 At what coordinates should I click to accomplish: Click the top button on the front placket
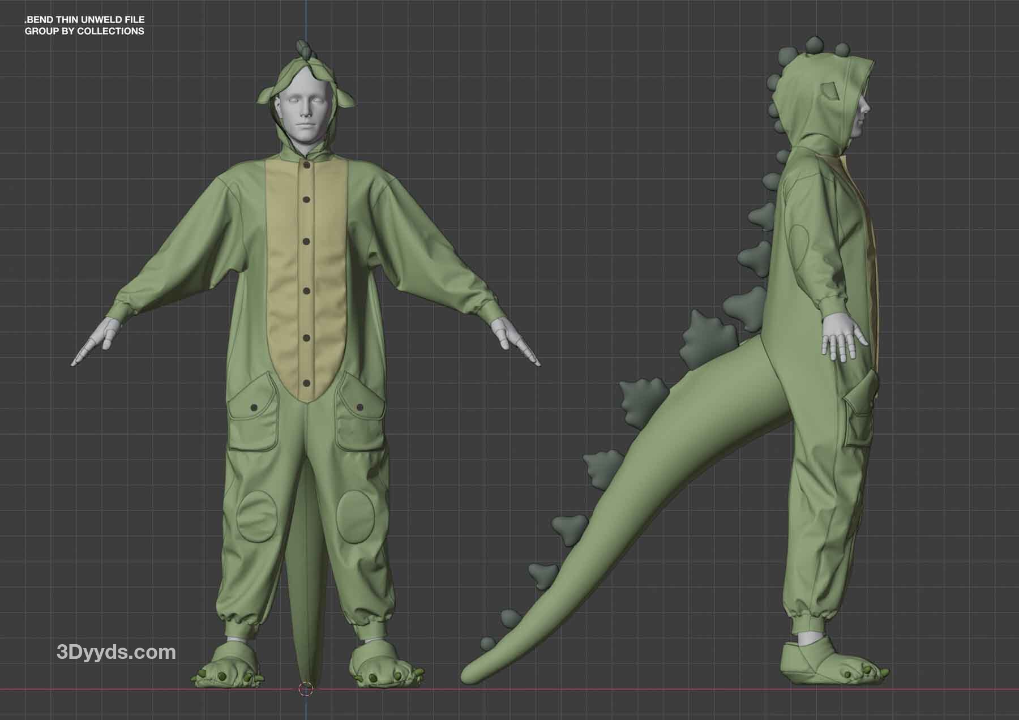tap(306, 165)
